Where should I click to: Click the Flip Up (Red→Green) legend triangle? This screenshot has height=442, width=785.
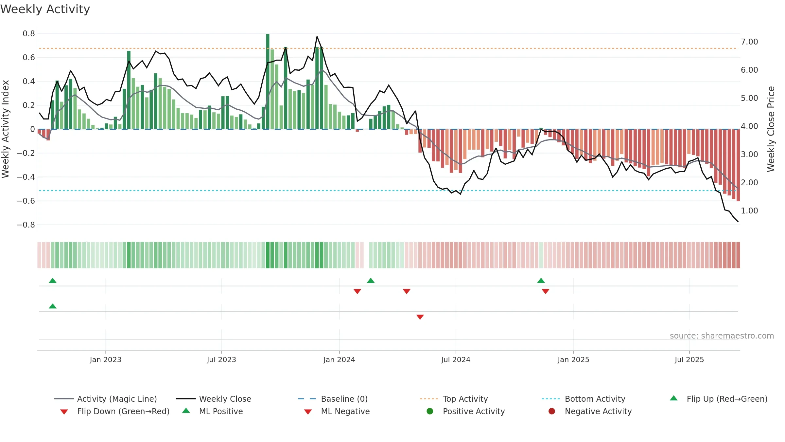(674, 398)
